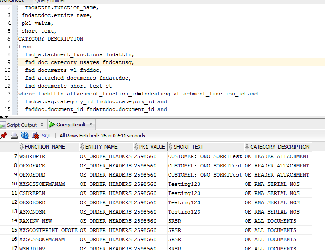The width and height of the screenshot is (325, 250).
Task: Select CUSTOMER: ONO SOKKITest cell in row 7
Action: point(206,156)
